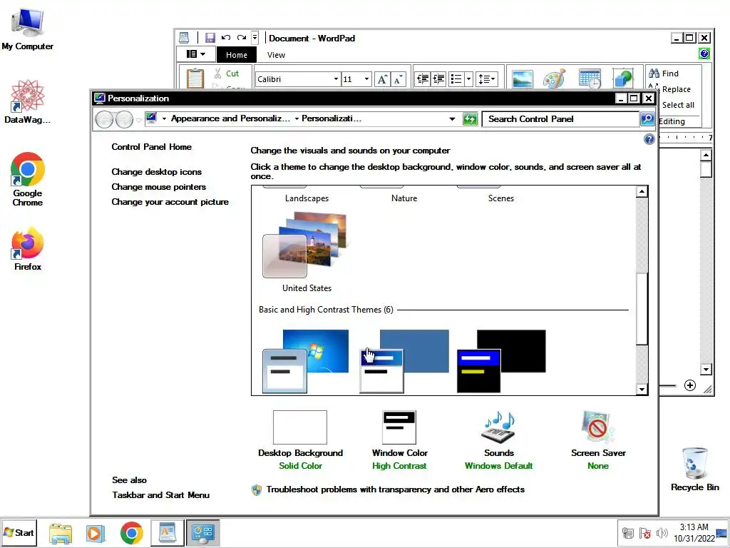Click Paint drawing icon in WordPad ribbon
This screenshot has height=548, width=730.
click(554, 78)
